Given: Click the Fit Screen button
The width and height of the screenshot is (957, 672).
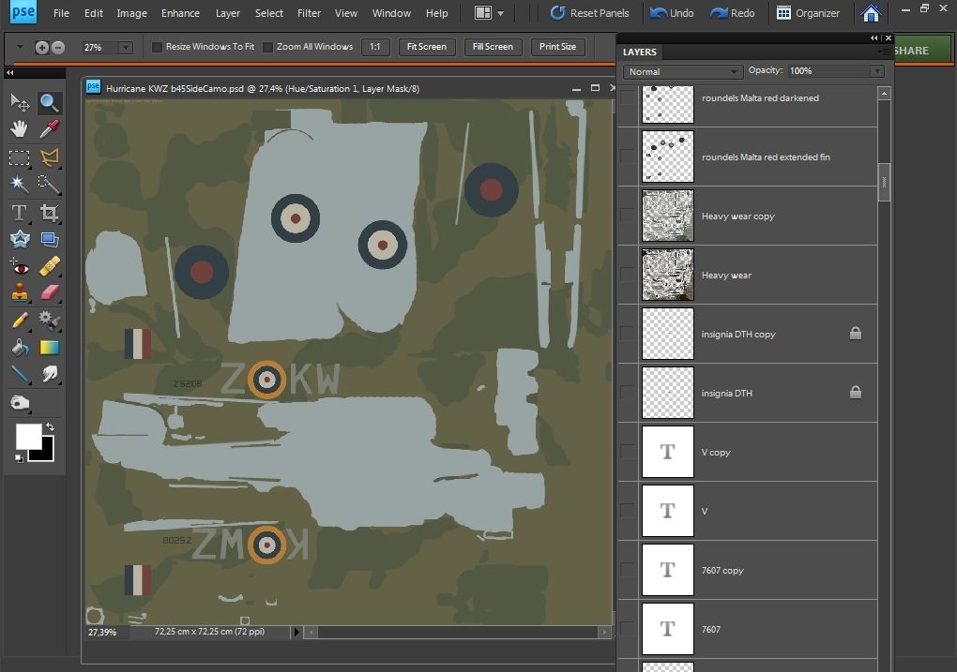Looking at the screenshot, I should pyautogui.click(x=427, y=47).
